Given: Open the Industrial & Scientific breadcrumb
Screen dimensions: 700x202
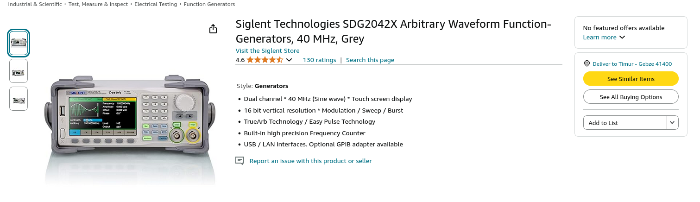Looking at the screenshot, I should tap(35, 4).
